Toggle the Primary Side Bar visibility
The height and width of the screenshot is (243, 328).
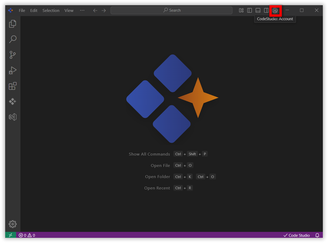250,10
